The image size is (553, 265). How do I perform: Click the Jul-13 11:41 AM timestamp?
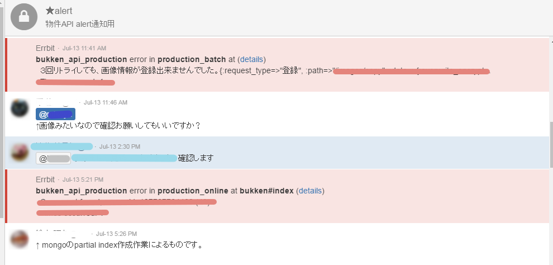click(x=84, y=48)
